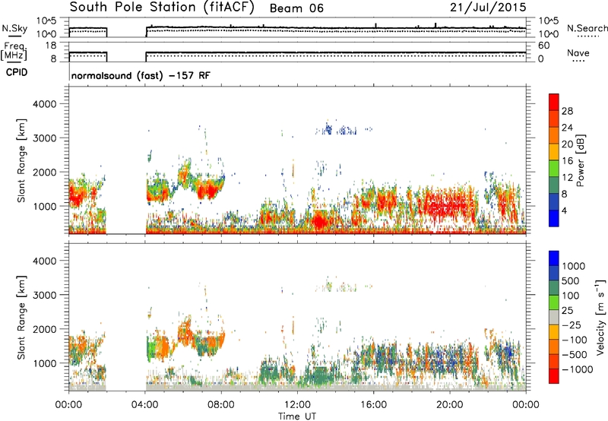Select the 'Beam 06' label
The width and height of the screenshot is (608, 421).
[296, 8]
